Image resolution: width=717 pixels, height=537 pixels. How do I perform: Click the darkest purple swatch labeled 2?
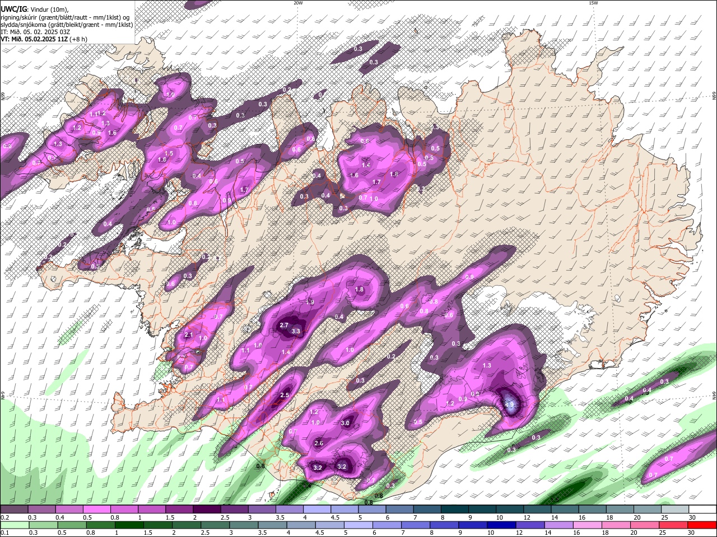pyautogui.click(x=208, y=509)
